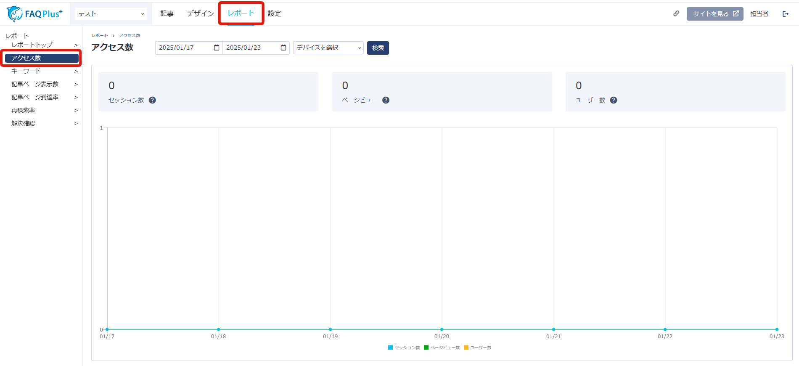Click サイトを見る button

tap(715, 14)
